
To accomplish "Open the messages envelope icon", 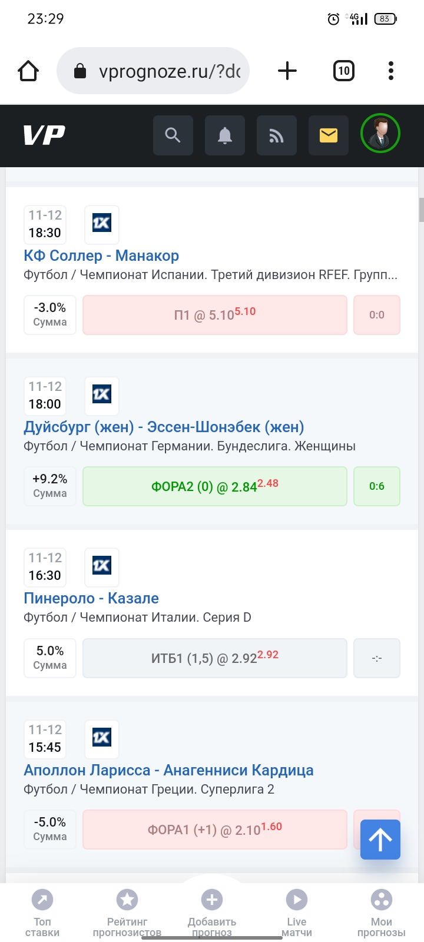I will coord(328,135).
